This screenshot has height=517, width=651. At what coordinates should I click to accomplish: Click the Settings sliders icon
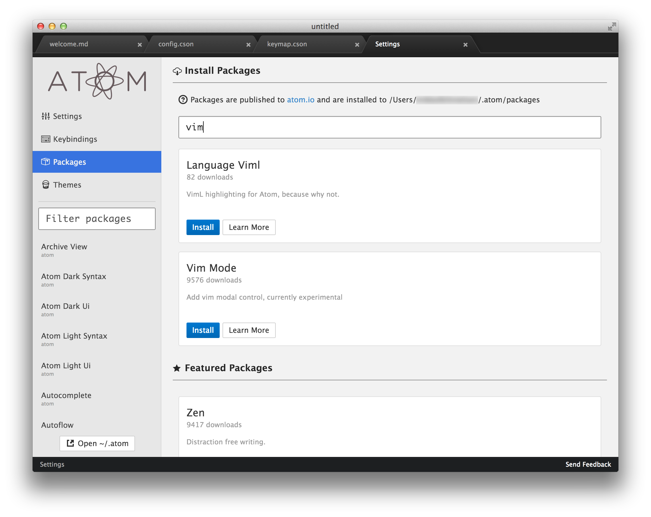(x=45, y=116)
